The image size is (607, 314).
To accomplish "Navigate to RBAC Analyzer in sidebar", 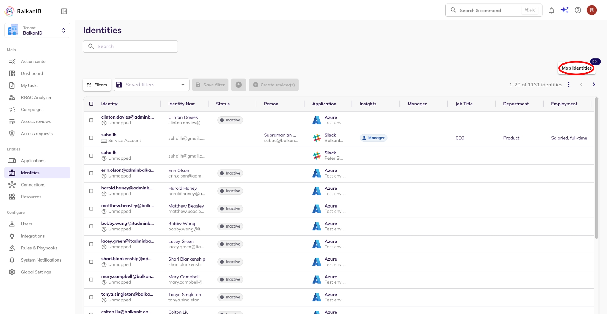I will (36, 97).
